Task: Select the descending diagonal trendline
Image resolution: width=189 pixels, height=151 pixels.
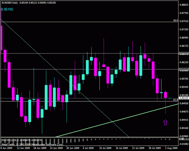Action: (65, 78)
